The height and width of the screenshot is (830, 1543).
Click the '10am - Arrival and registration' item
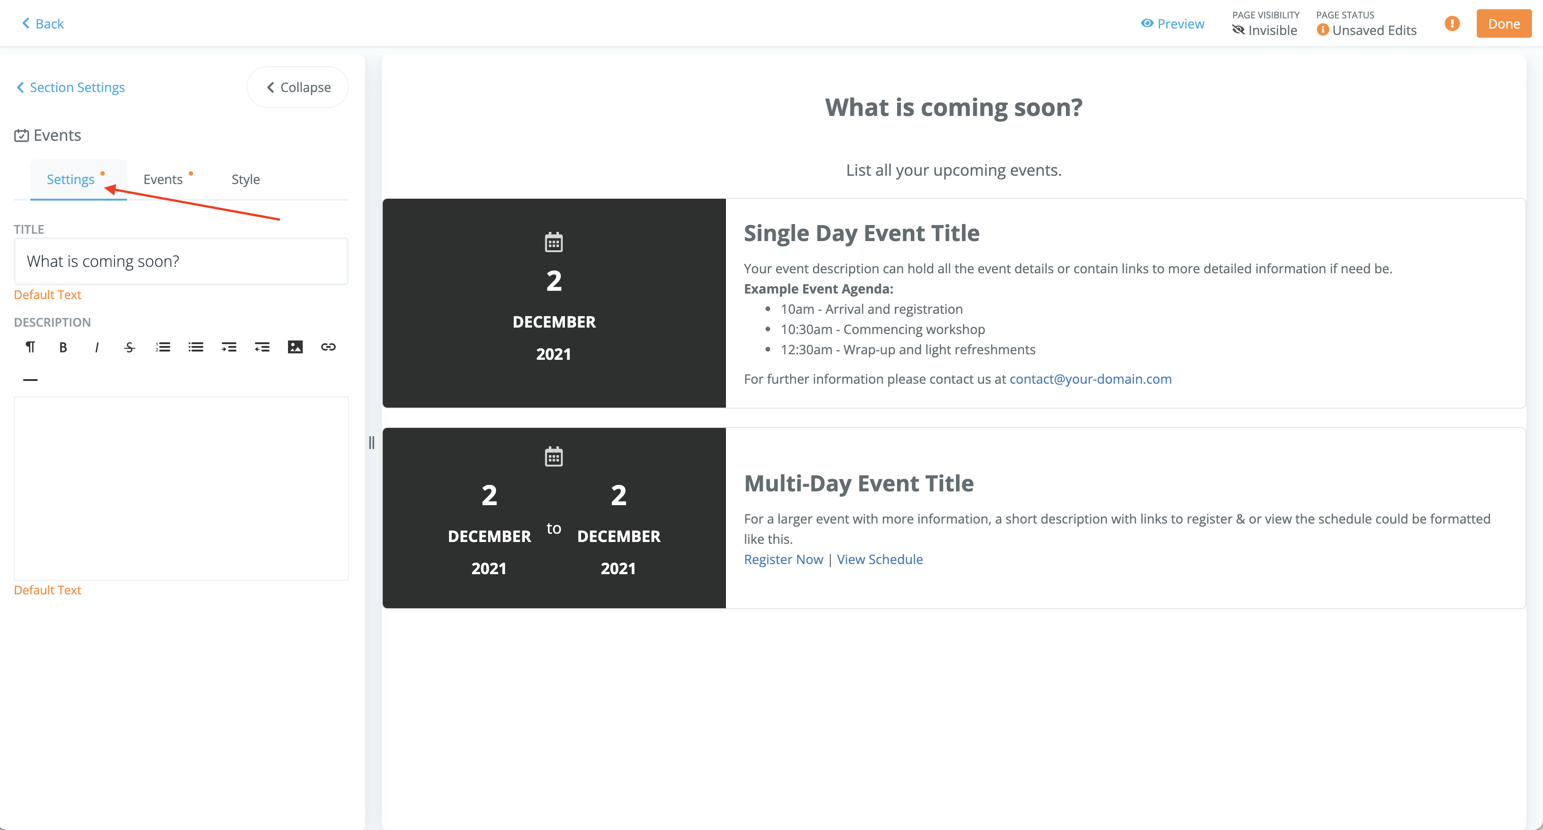871,309
